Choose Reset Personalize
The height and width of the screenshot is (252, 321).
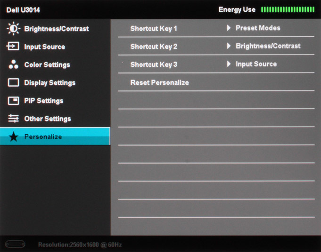click(x=159, y=82)
